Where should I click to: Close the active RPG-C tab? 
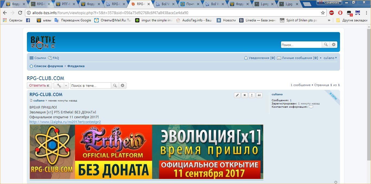click(x=149, y=4)
